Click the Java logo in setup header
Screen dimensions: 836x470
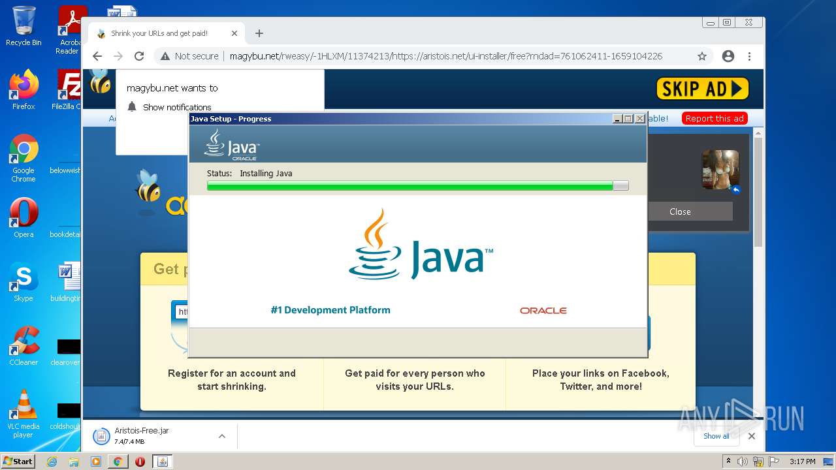232,144
